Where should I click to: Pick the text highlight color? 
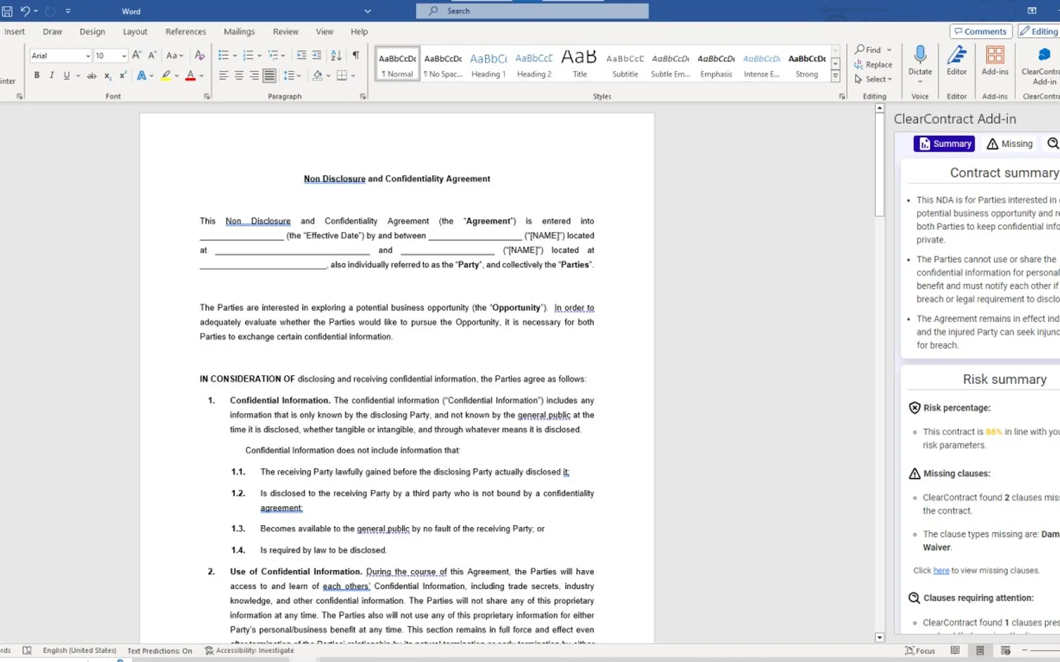[166, 75]
